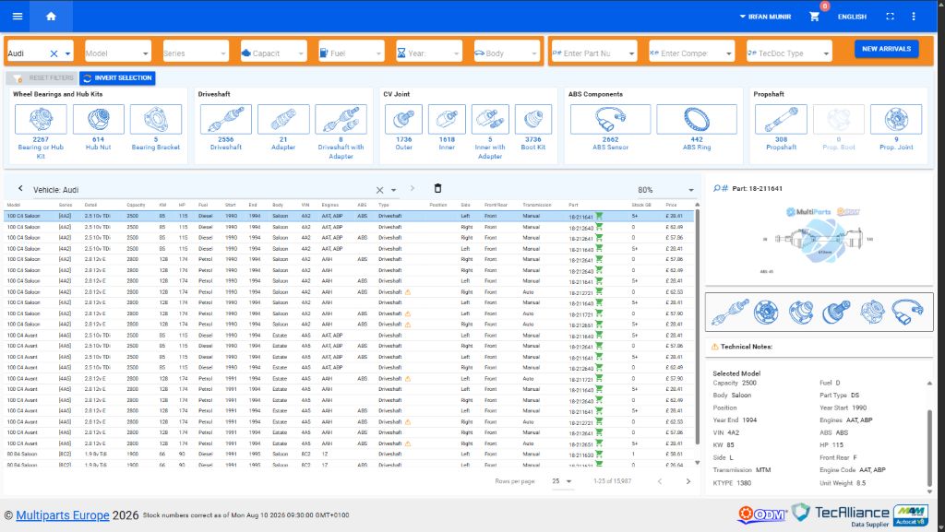Open the Vehicle Audi dropdown arrow
Image resolution: width=945 pixels, height=532 pixels.
pyautogui.click(x=393, y=190)
